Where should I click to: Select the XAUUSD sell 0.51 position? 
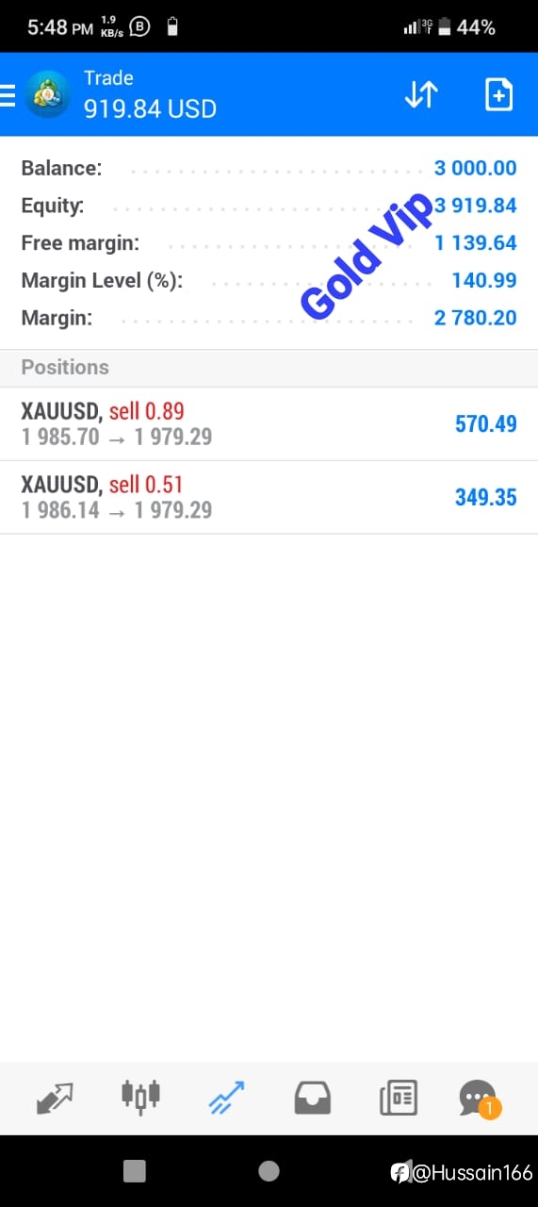269,498
